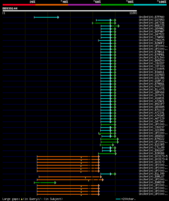Image resolution: width=169 pixels, height=201 pixels.
Task: Open the UniRef100_C8U237 entry
Action: point(152,127)
